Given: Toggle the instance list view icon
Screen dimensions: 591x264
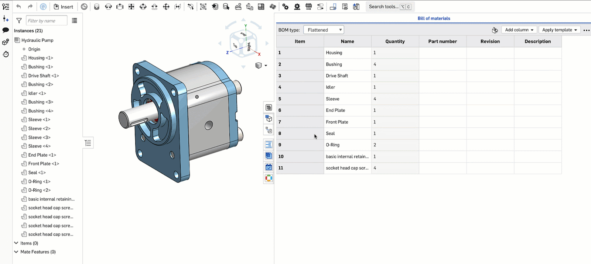Looking at the screenshot, I should coord(74,21).
